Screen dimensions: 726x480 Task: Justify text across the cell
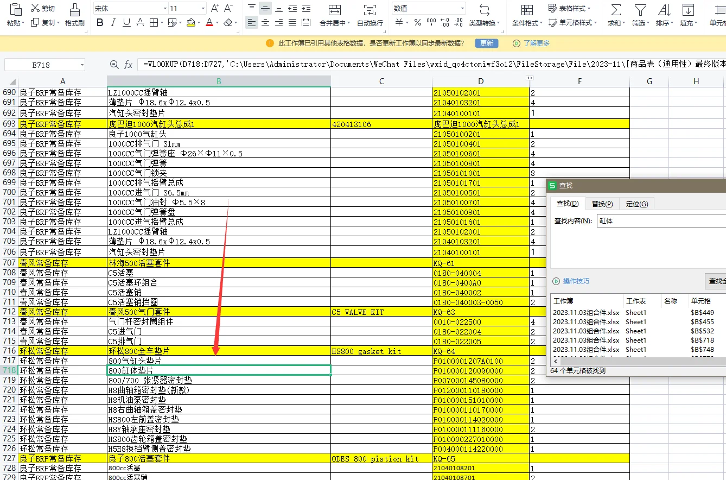coord(292,22)
